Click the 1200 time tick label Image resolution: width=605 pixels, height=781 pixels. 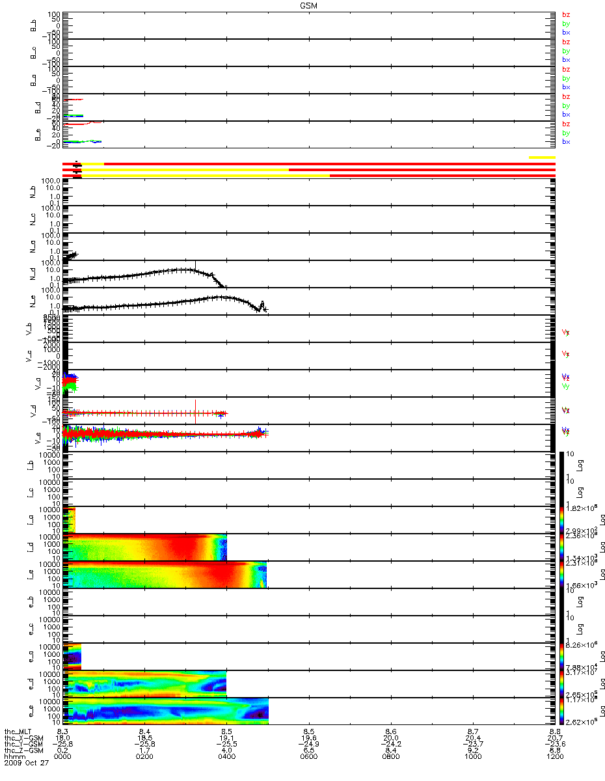(555, 757)
